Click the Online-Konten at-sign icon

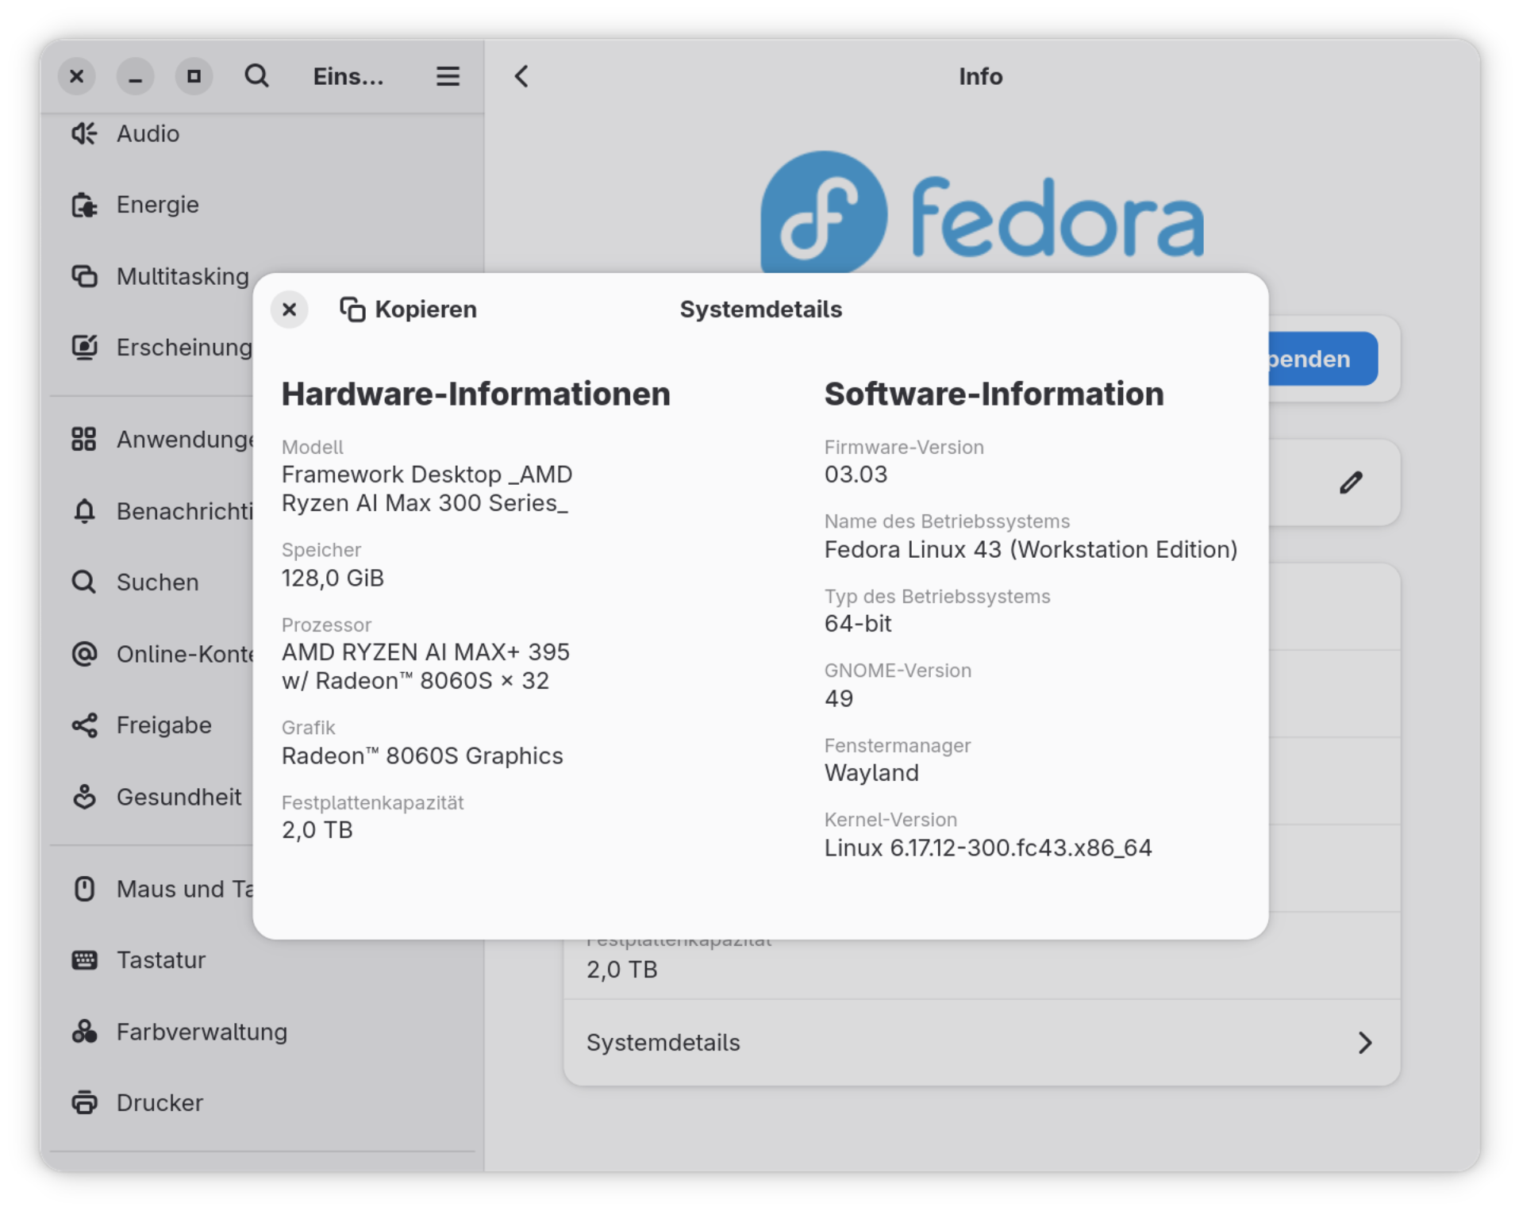(x=84, y=654)
